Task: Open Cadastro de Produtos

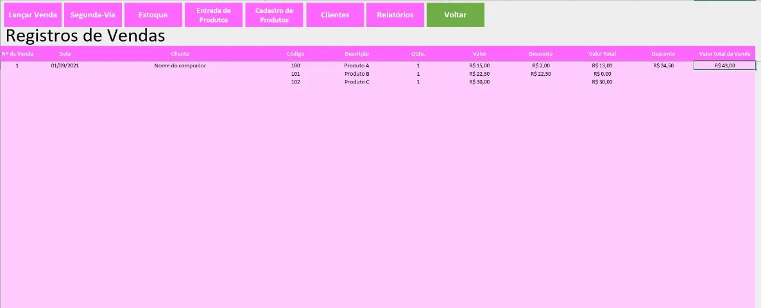Action: pos(274,15)
